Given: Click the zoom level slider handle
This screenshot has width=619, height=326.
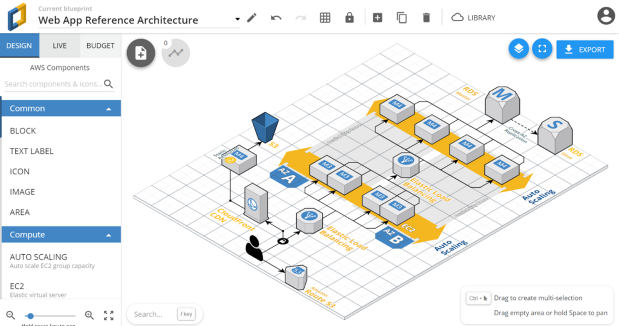Looking at the screenshot, I should tap(30, 316).
